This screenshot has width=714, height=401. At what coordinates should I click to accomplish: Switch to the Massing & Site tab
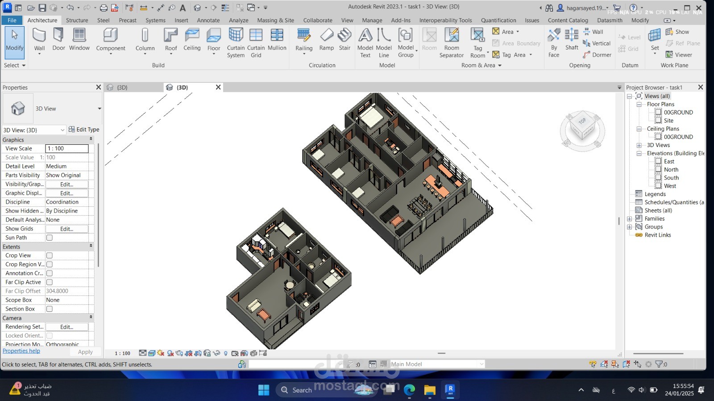275,20
